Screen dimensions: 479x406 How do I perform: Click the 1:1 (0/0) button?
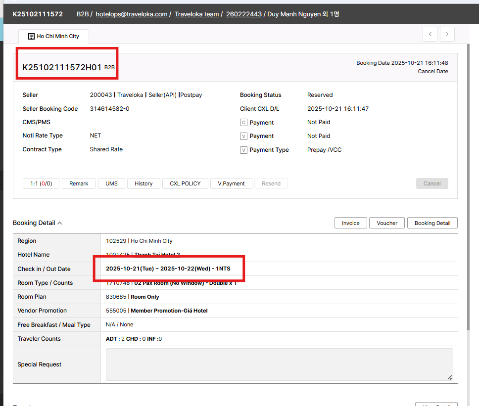[41, 183]
